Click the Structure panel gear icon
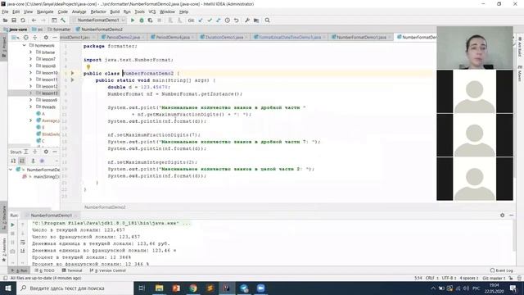This screenshot has height=295, width=524. pos(46,152)
